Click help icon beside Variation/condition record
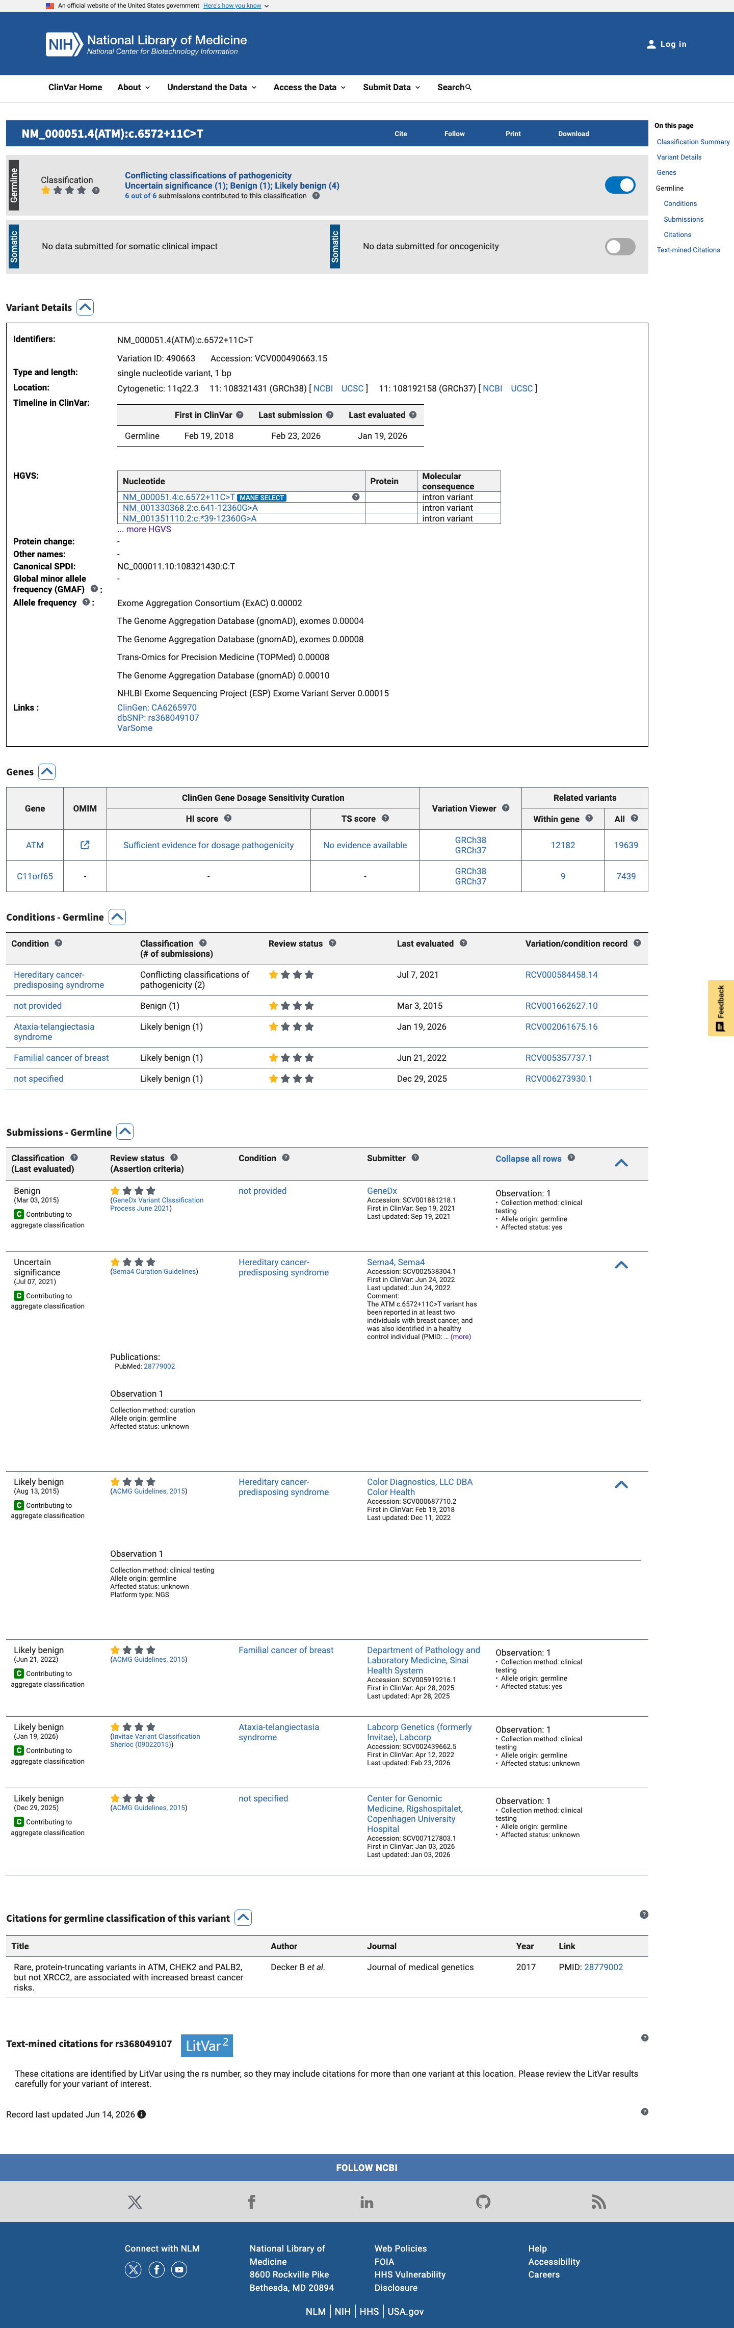 [x=637, y=943]
